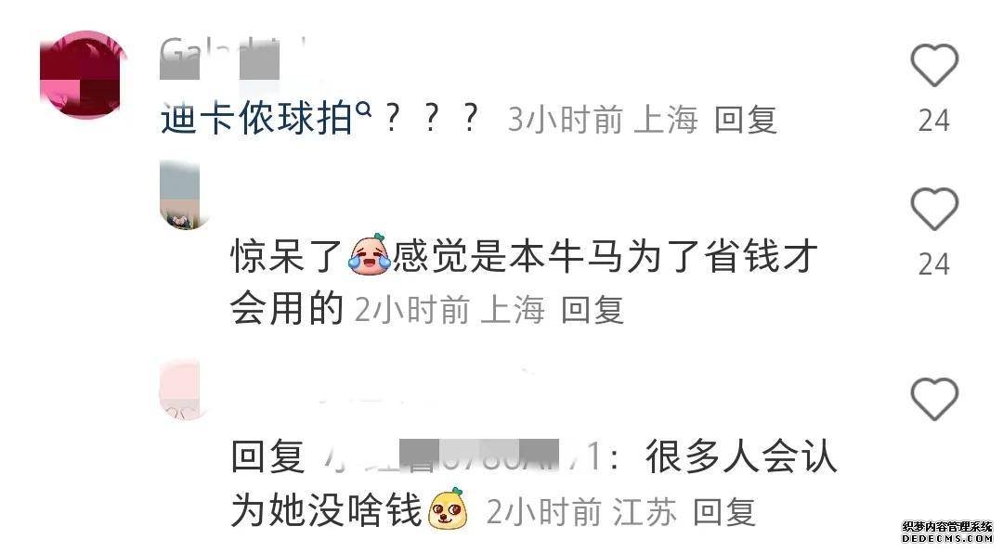Click the DEDECMS.COM watermark
The height and width of the screenshot is (552, 1003).
pos(946,532)
